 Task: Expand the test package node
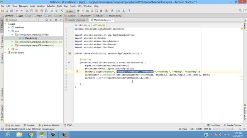12,45
